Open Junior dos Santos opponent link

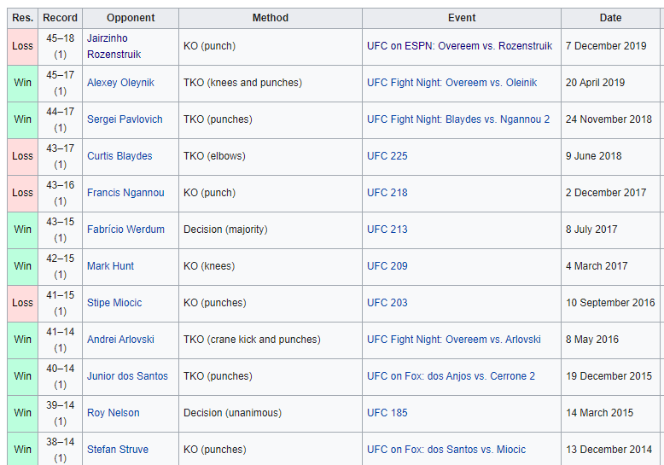pyautogui.click(x=127, y=376)
